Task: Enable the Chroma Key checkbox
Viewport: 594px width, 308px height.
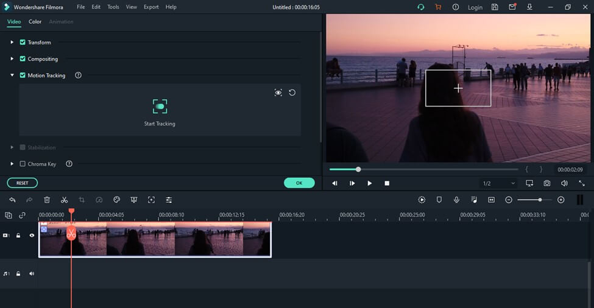Action: tap(23, 164)
